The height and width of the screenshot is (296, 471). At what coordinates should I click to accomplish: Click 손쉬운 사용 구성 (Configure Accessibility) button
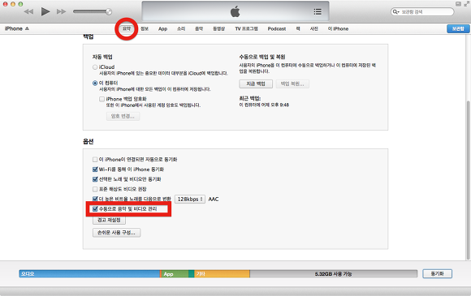[117, 233]
